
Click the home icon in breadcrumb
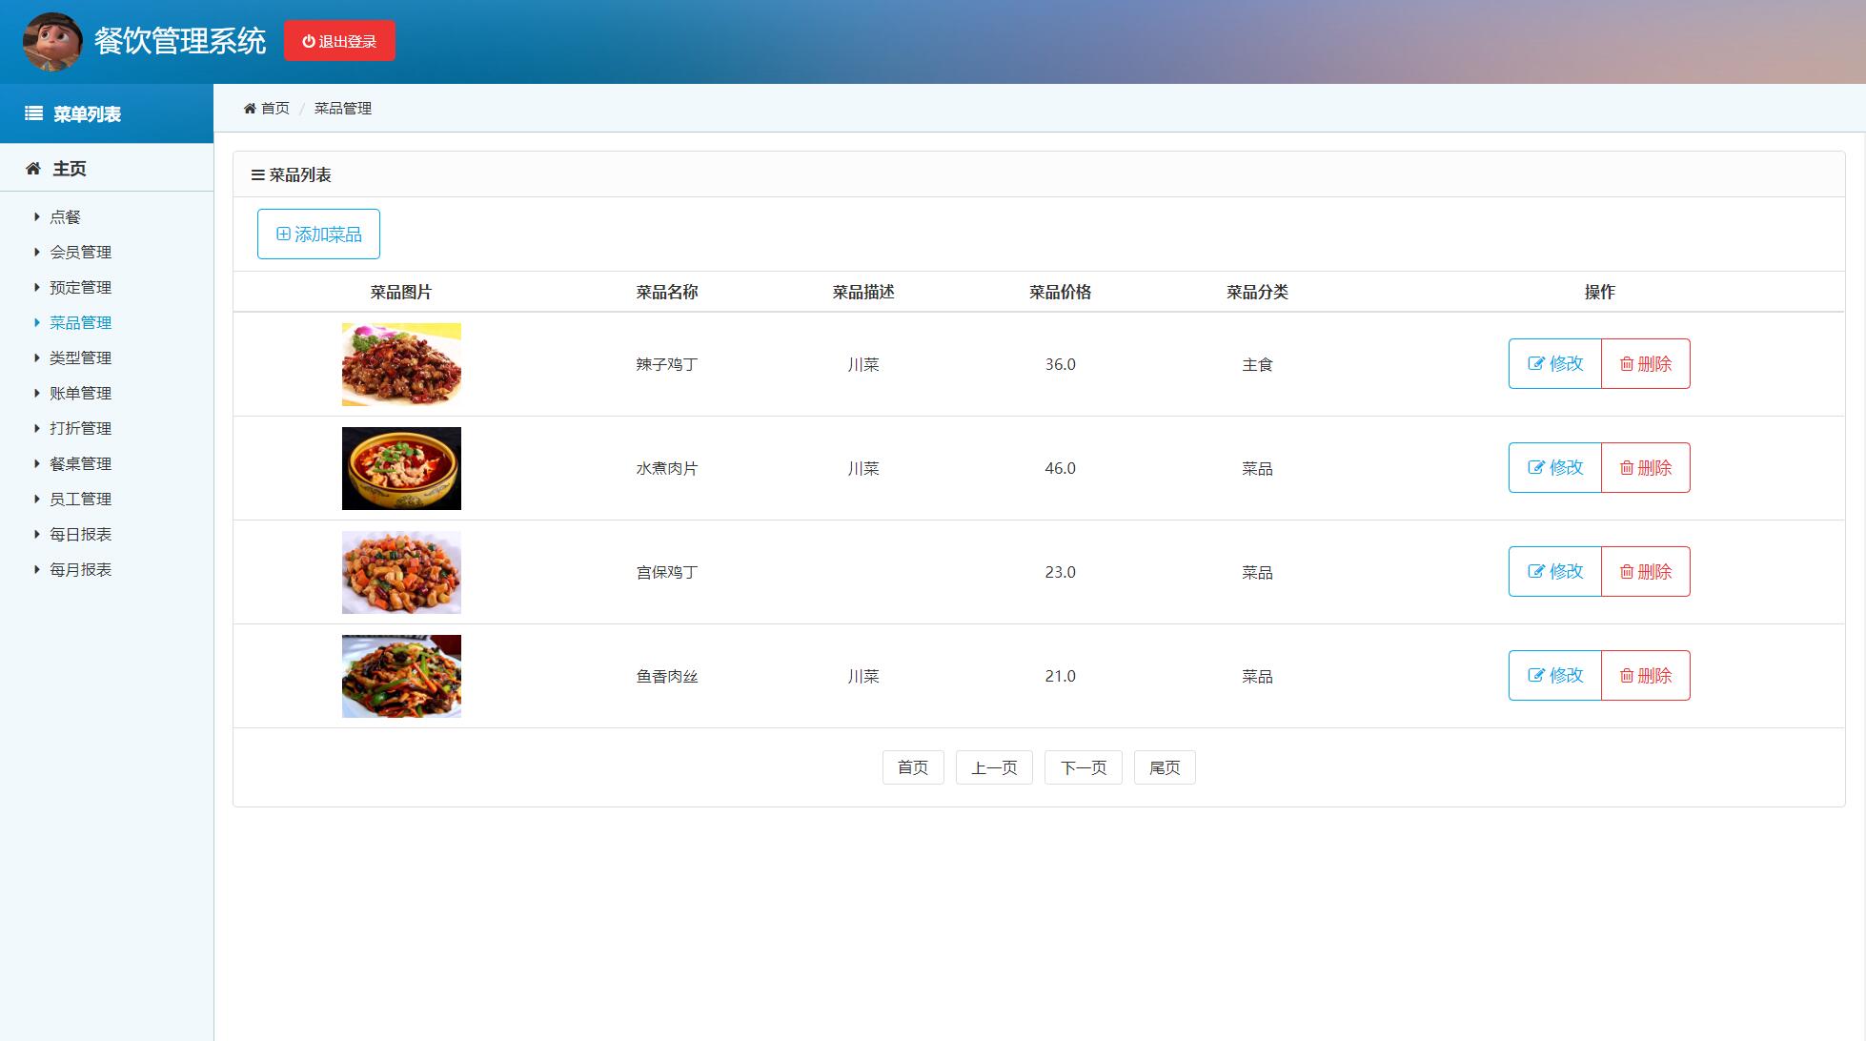[250, 109]
